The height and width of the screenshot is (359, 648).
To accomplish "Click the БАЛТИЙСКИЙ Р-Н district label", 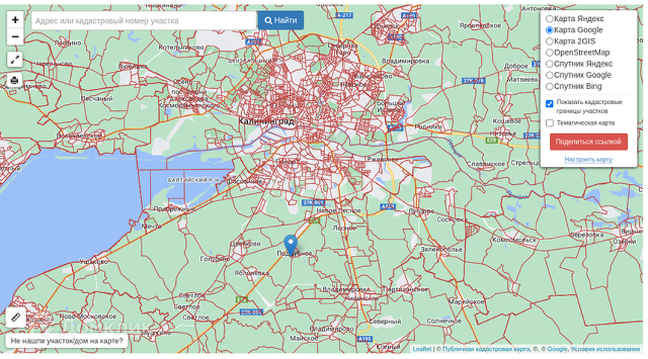I will pos(193,180).
